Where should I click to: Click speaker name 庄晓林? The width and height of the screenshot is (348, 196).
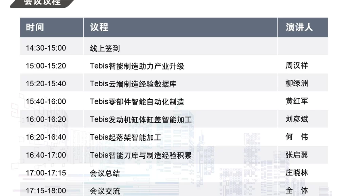(297, 173)
